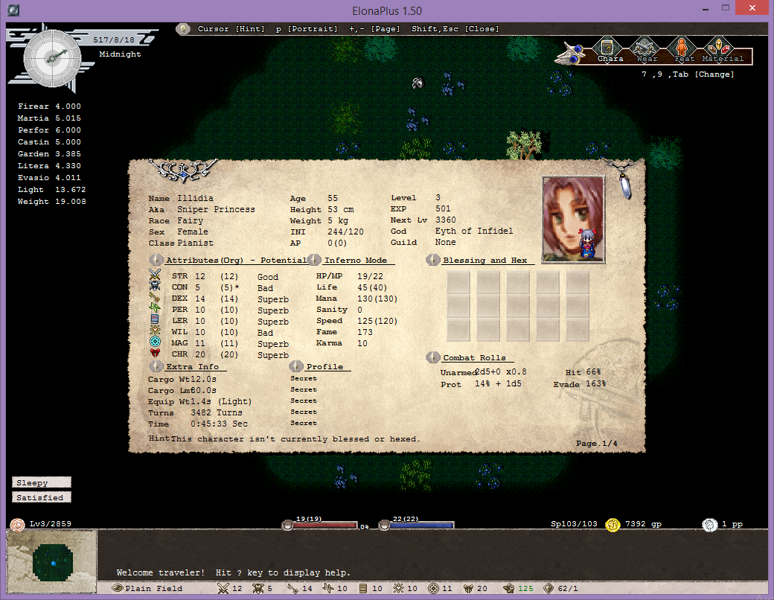774x600 pixels.
Task: Click the platinum coin icon
Action: 709,525
